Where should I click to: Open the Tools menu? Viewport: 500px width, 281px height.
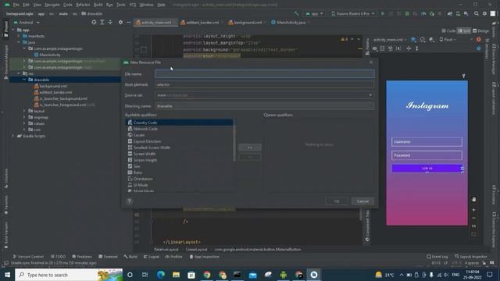pos(121,5)
